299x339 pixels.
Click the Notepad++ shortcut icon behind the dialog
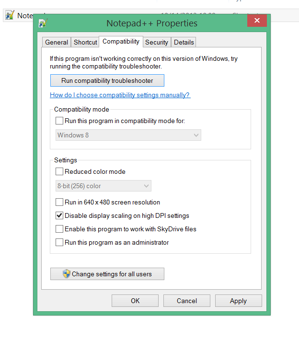[9, 15]
